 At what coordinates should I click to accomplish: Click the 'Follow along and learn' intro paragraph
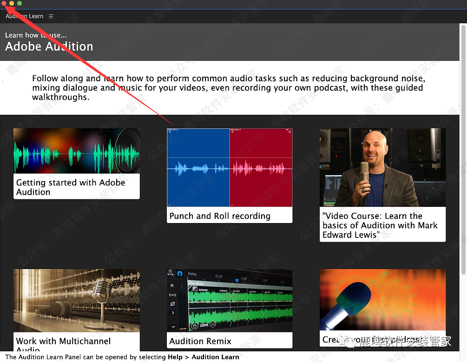click(x=229, y=87)
